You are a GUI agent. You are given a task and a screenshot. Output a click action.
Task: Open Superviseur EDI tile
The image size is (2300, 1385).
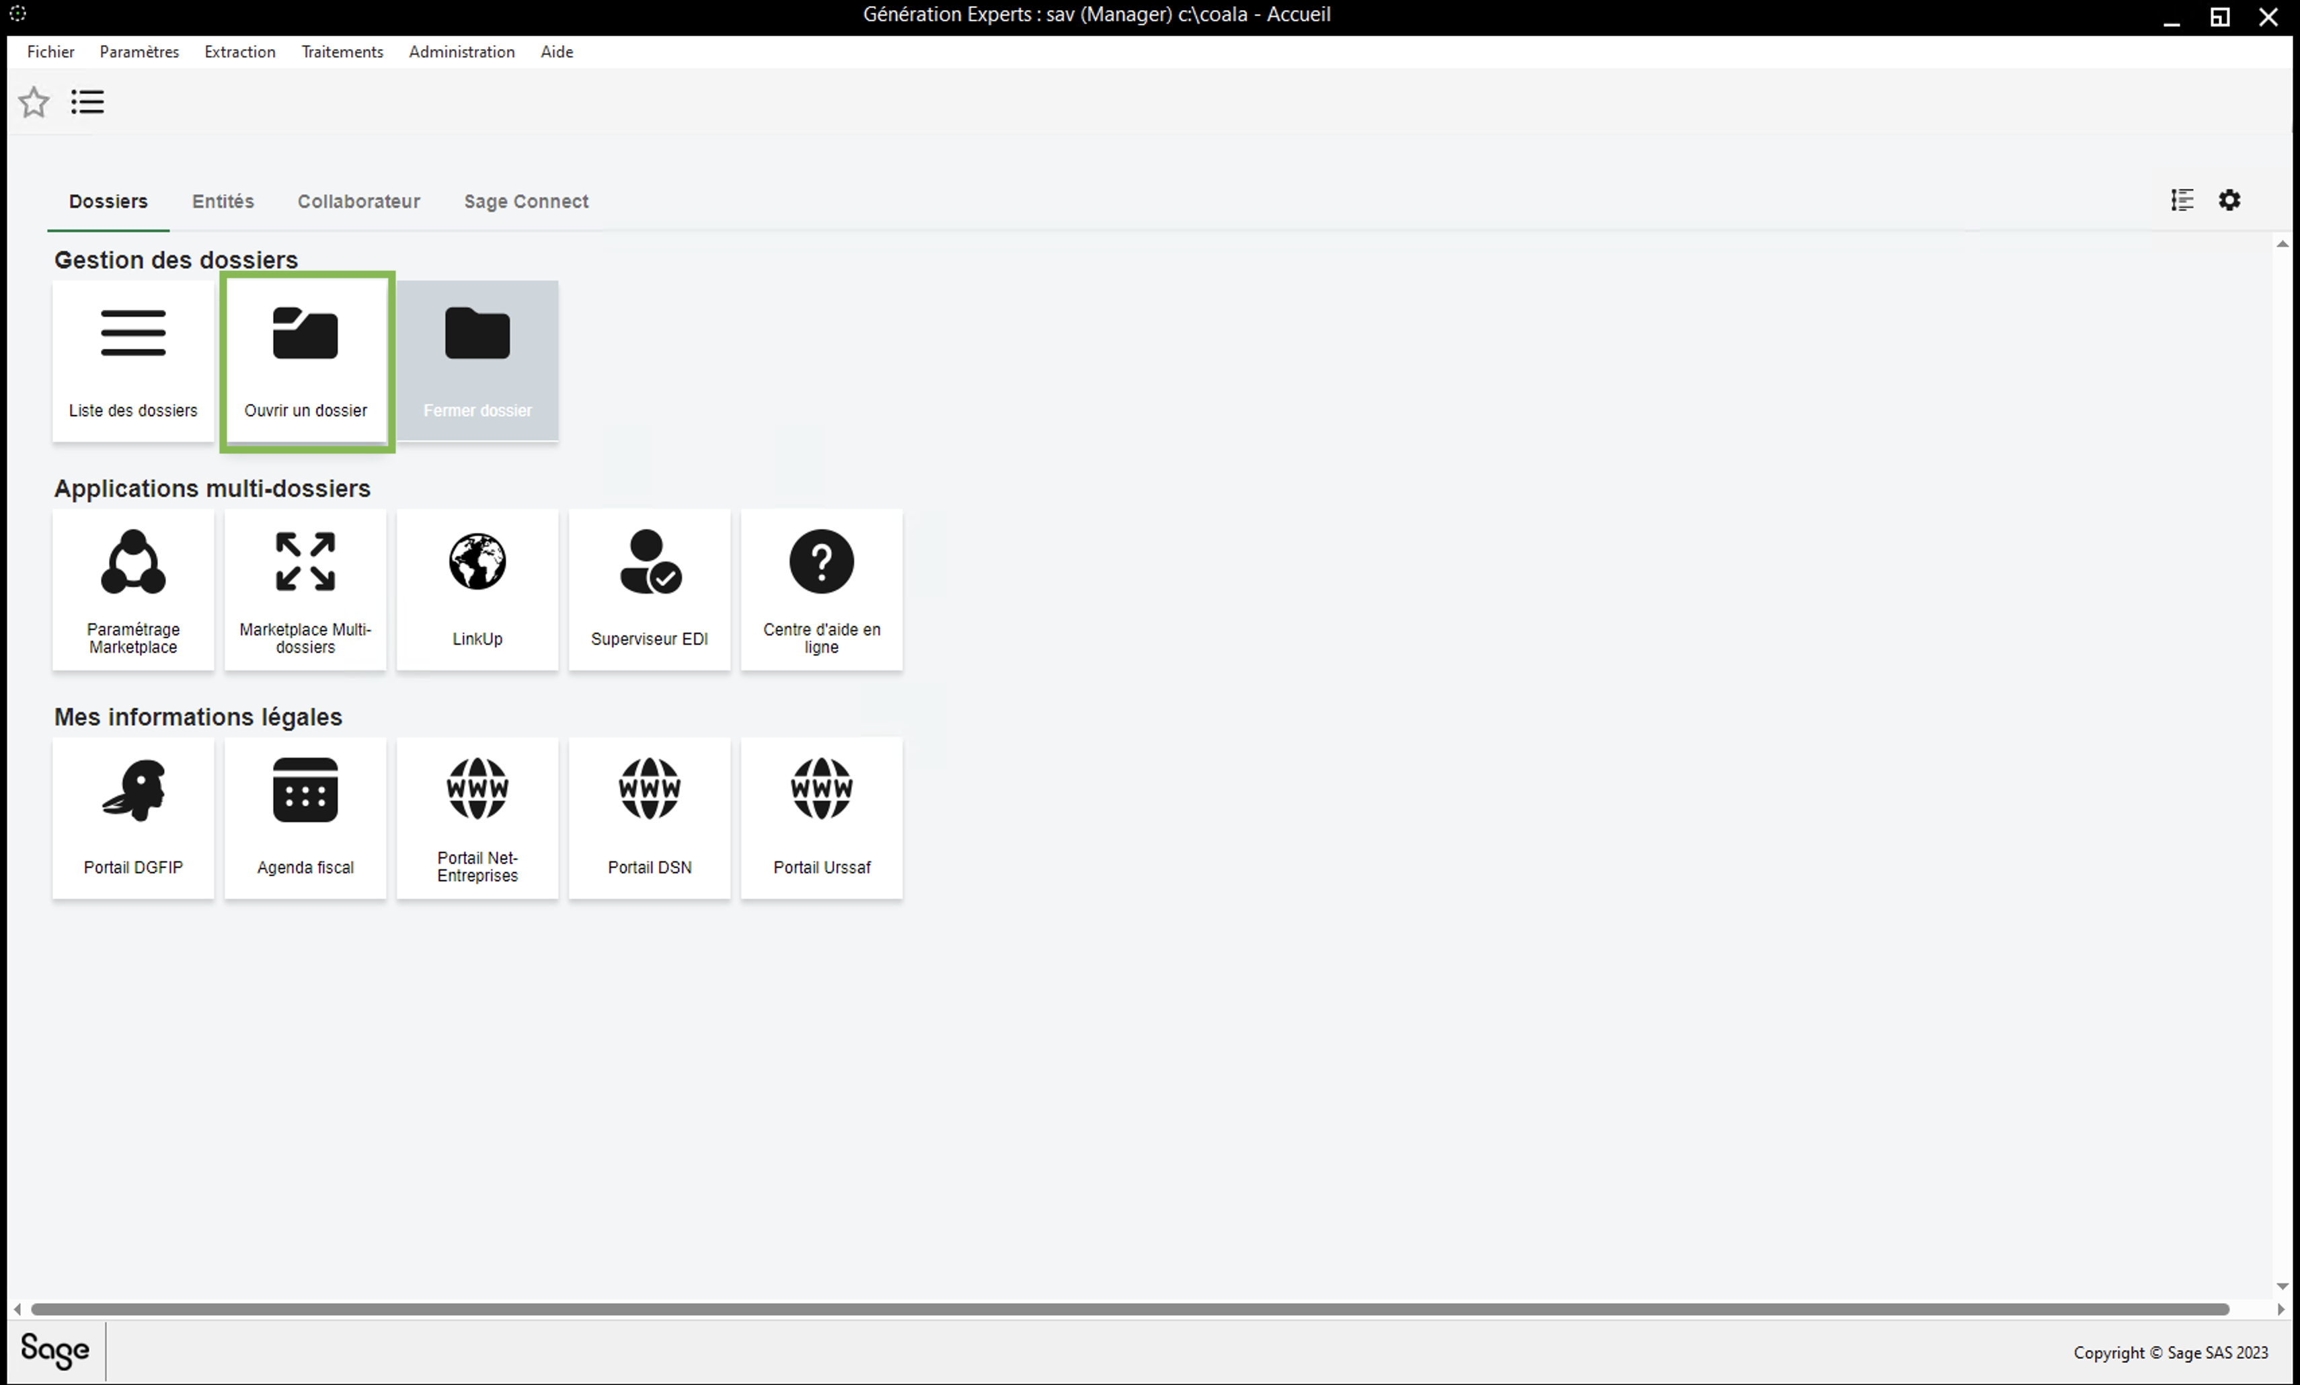click(649, 589)
